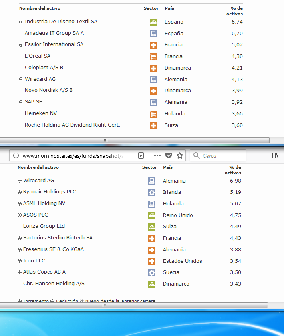The height and width of the screenshot is (336, 284).
Task: Click Estados Unidos country cell
Action: pos(183,261)
